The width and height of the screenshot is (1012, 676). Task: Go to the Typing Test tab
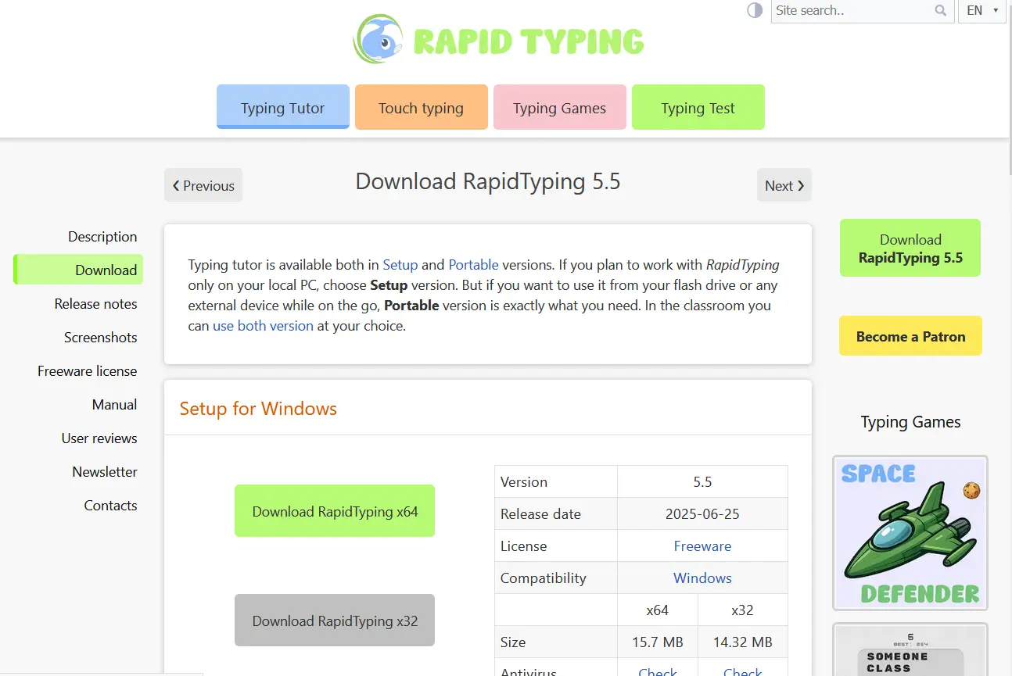point(698,107)
